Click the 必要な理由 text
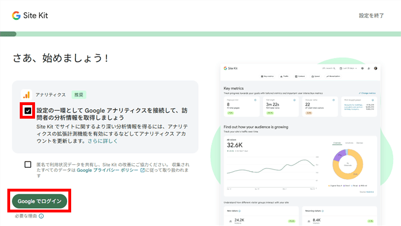Screen dimensions: 401x226 pyautogui.click(x=26, y=216)
